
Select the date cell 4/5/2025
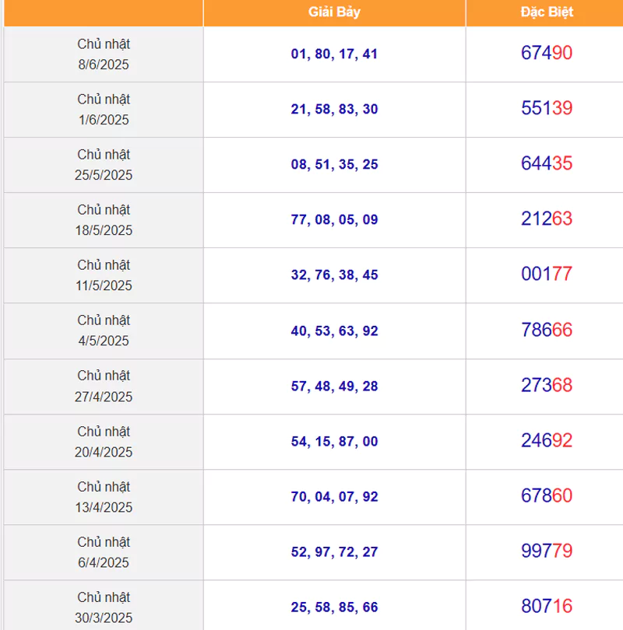(x=104, y=331)
